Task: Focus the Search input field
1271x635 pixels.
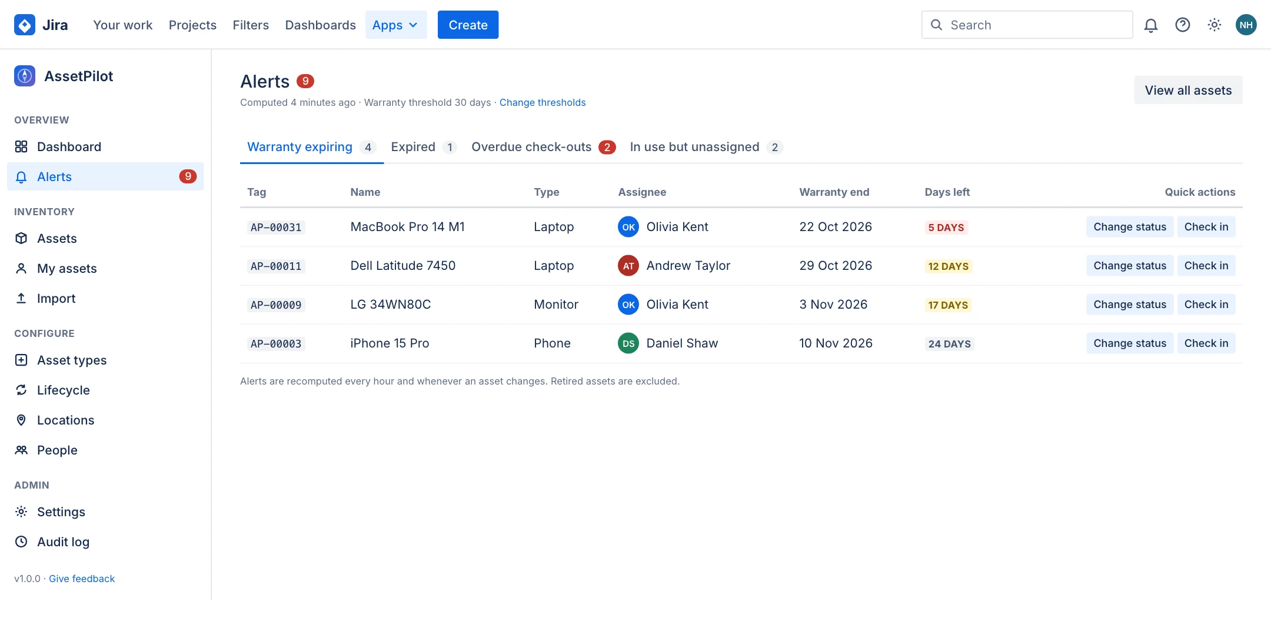Action: (x=1027, y=25)
